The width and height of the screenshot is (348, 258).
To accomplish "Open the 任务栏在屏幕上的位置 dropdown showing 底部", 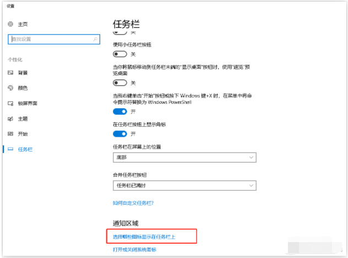I will click(x=184, y=158).
